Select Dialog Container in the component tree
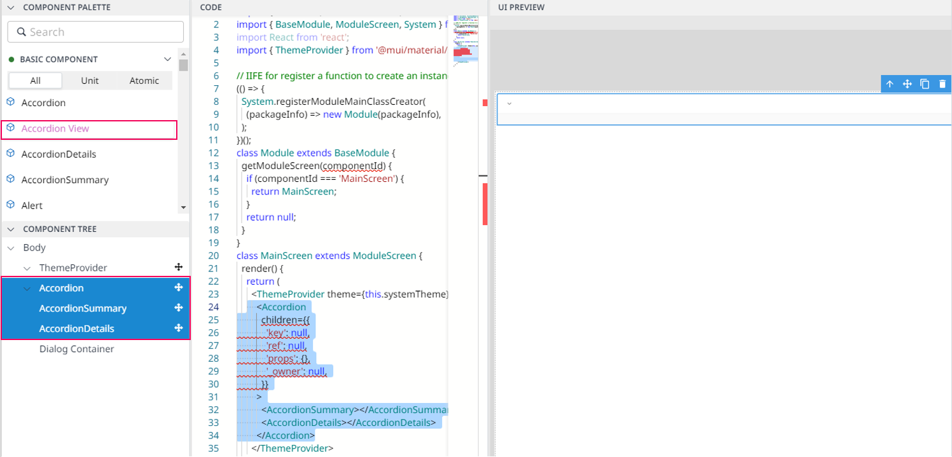Image resolution: width=952 pixels, height=457 pixels. click(x=77, y=349)
